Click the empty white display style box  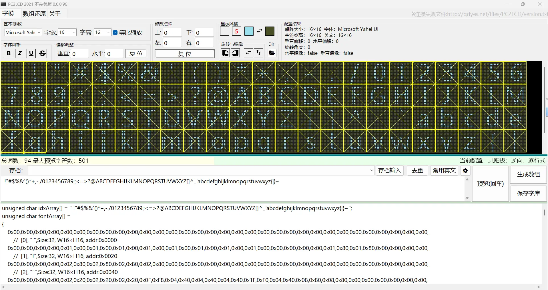click(225, 31)
